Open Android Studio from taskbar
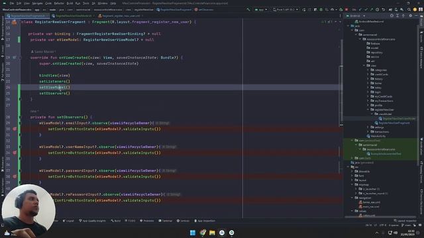Screen dimensions: 424x238 tap(222, 233)
